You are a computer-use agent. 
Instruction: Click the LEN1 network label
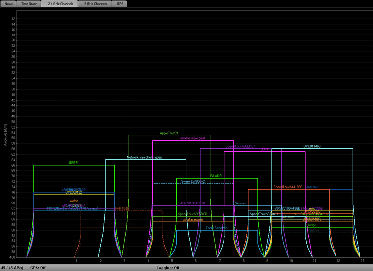point(264,149)
